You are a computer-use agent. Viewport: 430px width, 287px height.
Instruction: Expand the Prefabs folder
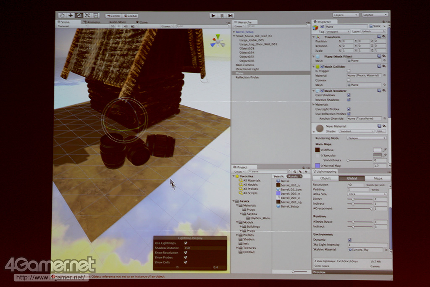(x=237, y=235)
